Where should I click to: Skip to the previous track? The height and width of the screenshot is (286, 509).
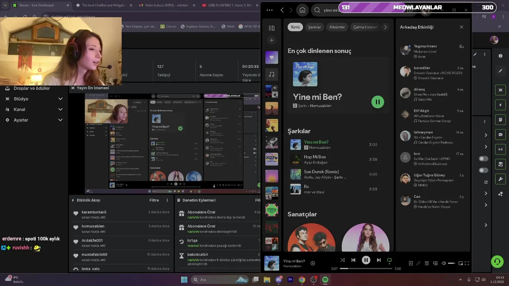[x=353, y=260]
